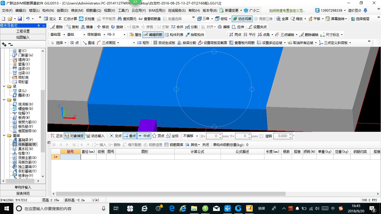Open the 筏板基础 component type dropdown
The image size is (381, 214).
point(104,35)
